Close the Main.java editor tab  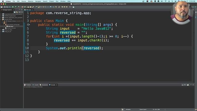(33, 10)
